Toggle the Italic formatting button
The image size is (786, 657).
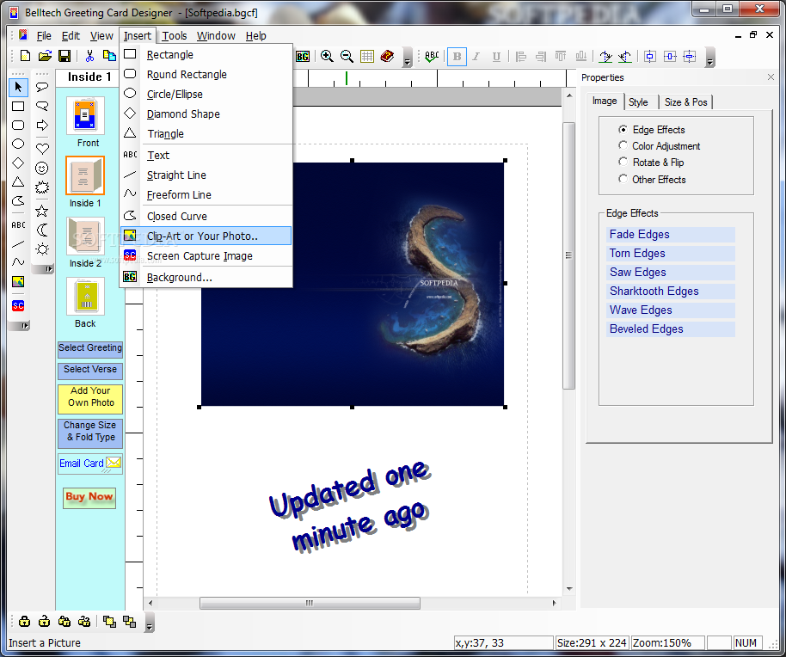tap(476, 57)
